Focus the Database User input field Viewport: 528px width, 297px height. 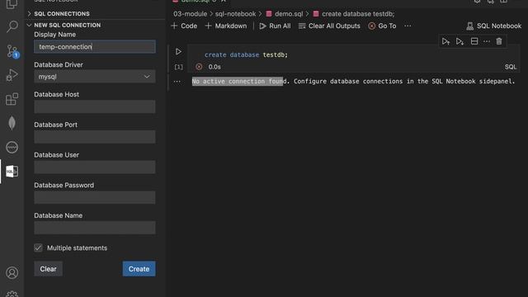tap(95, 167)
